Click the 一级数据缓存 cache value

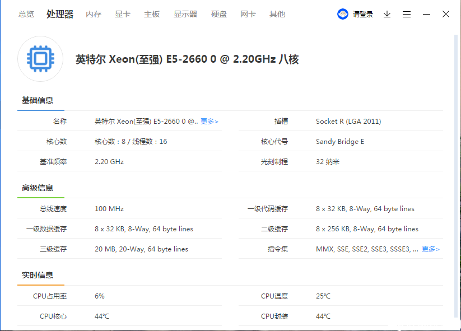click(x=144, y=229)
